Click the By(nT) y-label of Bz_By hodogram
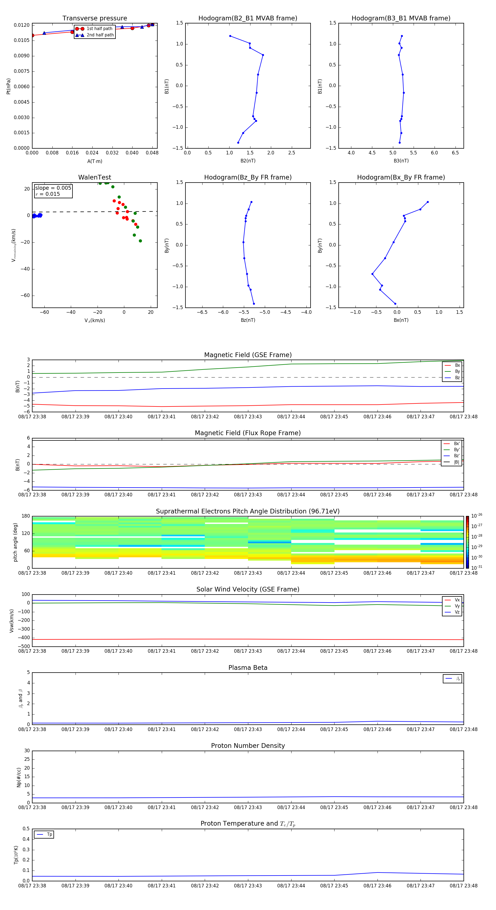Viewport: 496px width, 910px height. click(x=167, y=245)
